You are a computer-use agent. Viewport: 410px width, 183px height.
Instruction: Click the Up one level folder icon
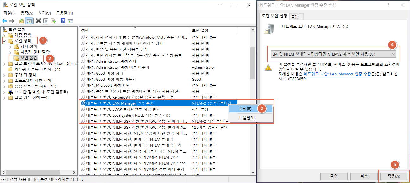tap(21, 21)
